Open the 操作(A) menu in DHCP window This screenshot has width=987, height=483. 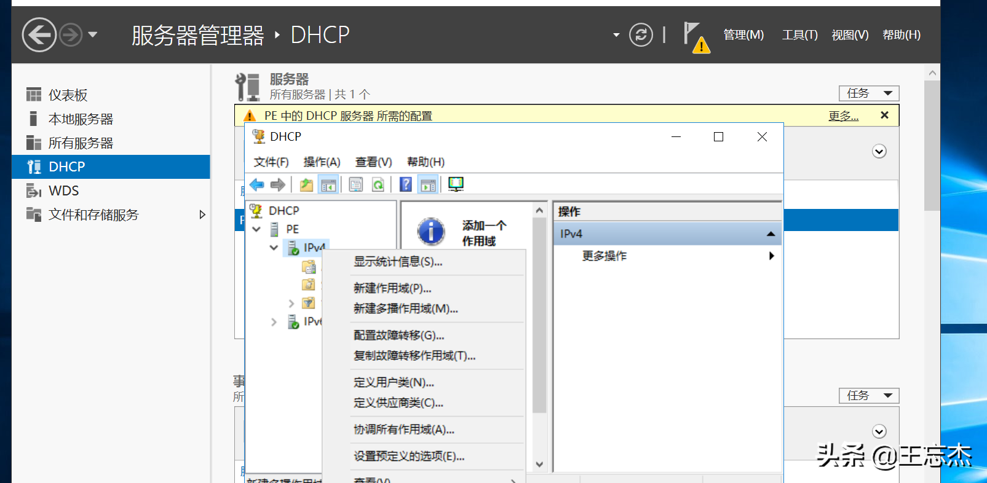pos(322,162)
